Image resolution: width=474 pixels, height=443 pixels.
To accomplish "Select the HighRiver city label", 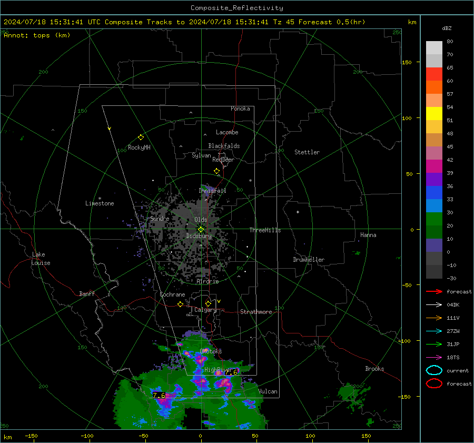I will click(x=219, y=370).
